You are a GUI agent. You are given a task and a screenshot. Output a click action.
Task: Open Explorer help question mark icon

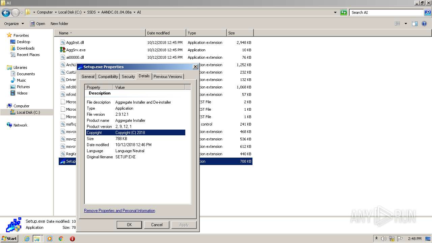[x=425, y=24]
